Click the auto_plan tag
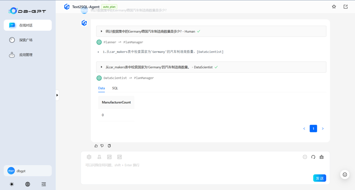This screenshot has height=190, width=355. [109, 7]
